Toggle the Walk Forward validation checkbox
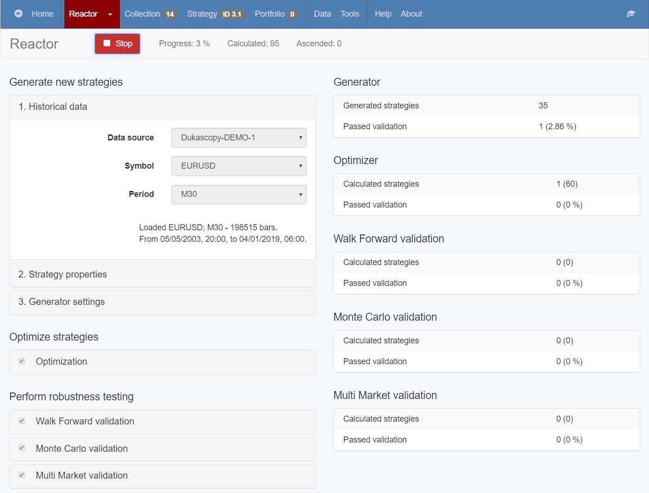Screen dimensions: 649x493 point(22,421)
